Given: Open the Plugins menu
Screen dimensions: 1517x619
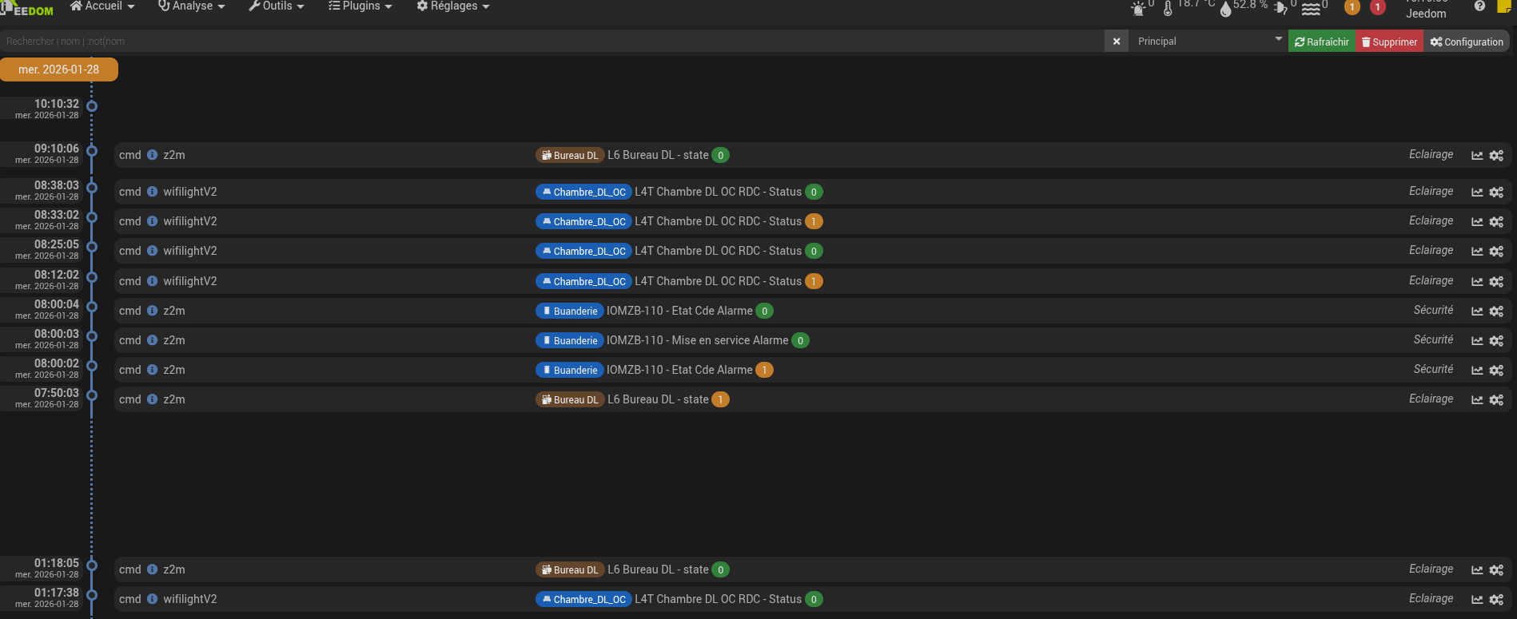Looking at the screenshot, I should [360, 6].
